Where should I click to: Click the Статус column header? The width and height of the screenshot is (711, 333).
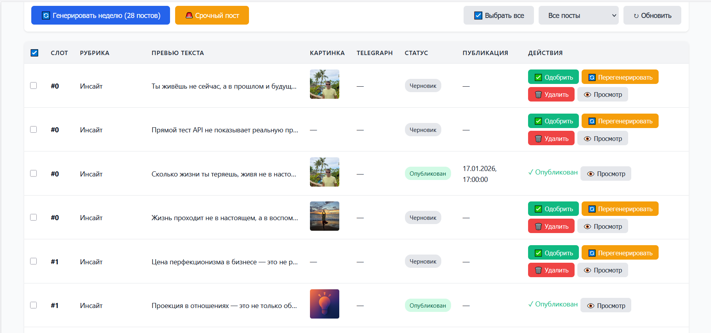(416, 53)
